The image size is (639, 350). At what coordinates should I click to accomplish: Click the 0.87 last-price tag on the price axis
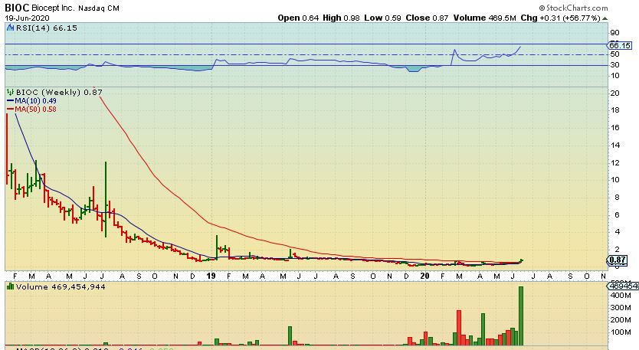[x=617, y=260]
